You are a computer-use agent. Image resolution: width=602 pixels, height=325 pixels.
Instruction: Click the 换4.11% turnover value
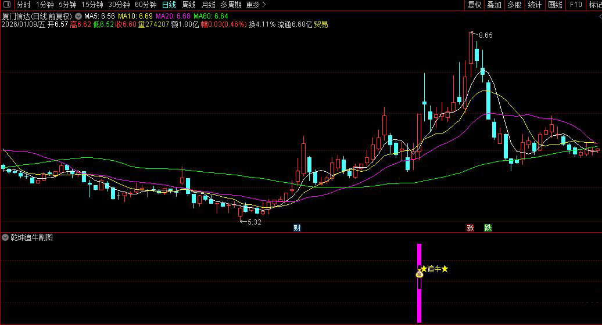[262, 24]
